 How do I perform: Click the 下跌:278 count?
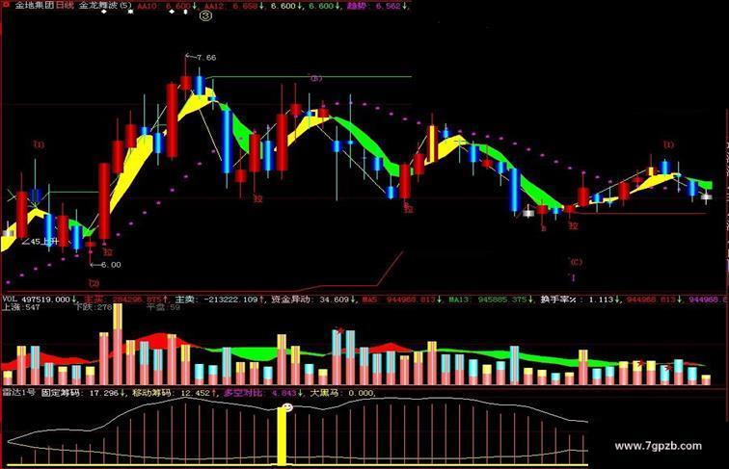94,307
